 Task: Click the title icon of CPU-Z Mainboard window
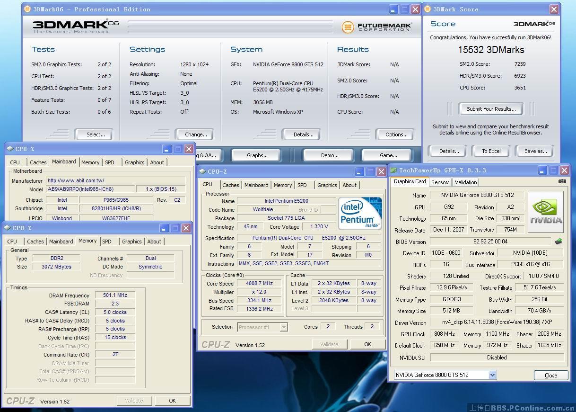(9, 149)
